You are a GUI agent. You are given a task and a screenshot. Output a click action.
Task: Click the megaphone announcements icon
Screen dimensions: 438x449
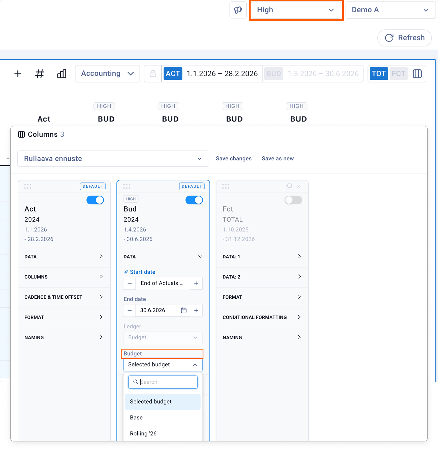(x=238, y=10)
